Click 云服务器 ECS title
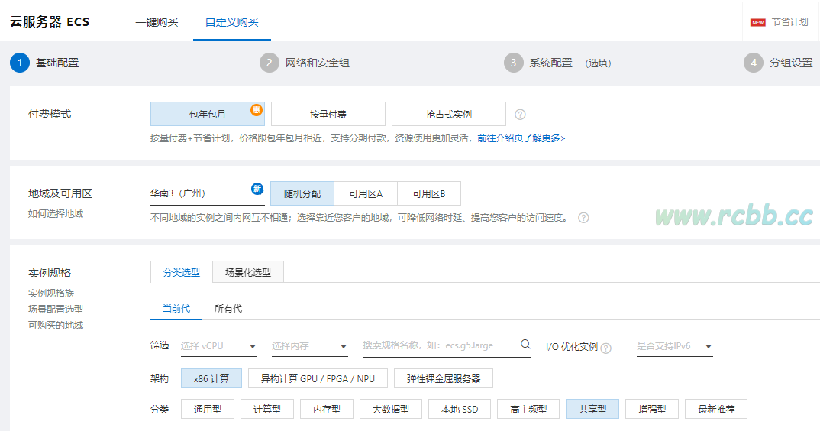This screenshot has width=820, height=431. (x=50, y=22)
